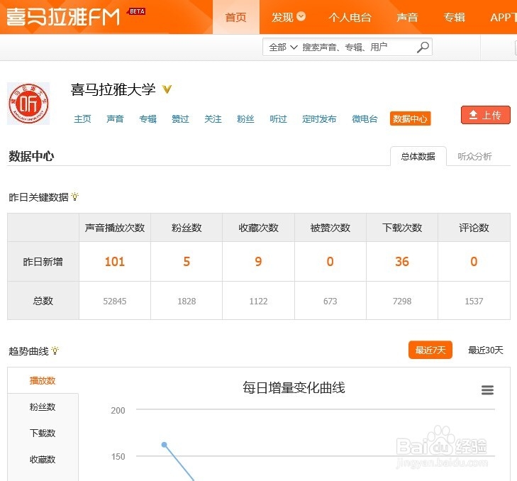This screenshot has height=481, width=517.
Task: Click the search input field
Action: [x=357, y=47]
